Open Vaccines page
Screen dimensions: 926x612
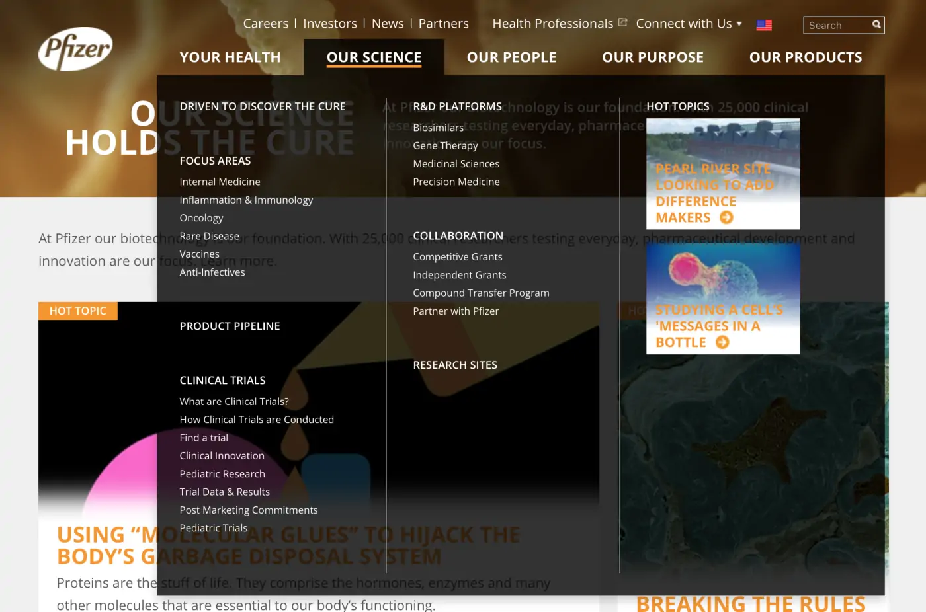coord(199,254)
